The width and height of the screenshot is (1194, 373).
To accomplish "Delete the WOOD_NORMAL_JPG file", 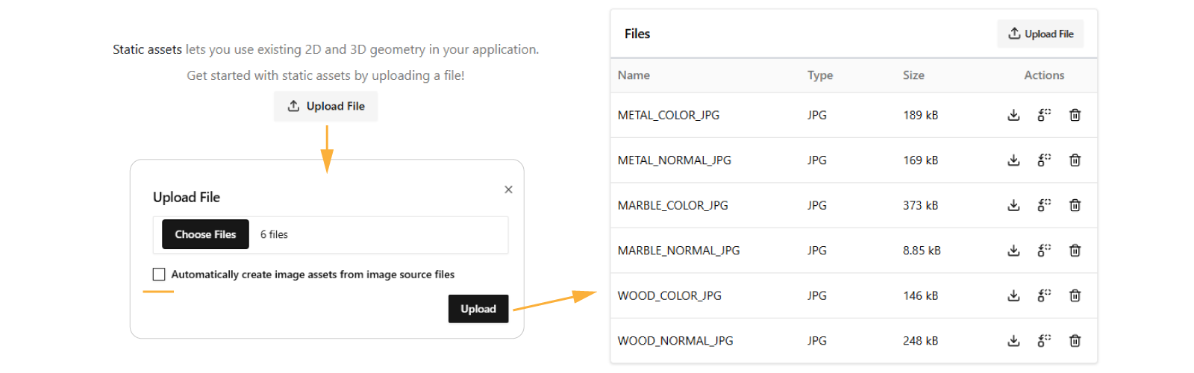I will pyautogui.click(x=1075, y=341).
